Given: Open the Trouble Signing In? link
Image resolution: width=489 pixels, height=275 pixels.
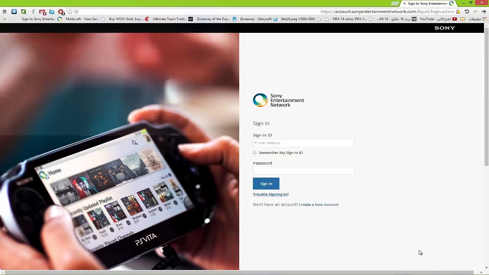Looking at the screenshot, I should tap(271, 194).
